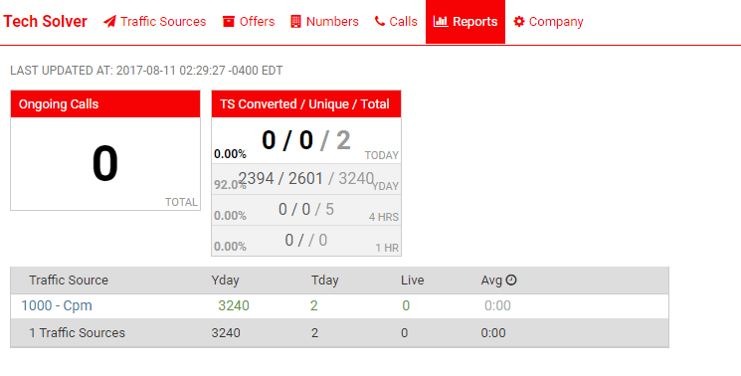Click the Tech Solver brand link

pos(46,22)
